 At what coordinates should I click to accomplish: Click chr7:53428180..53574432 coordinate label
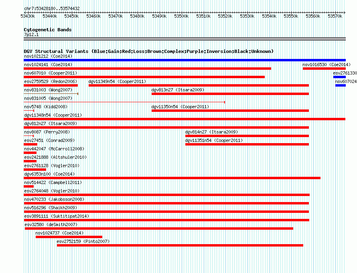(52, 8)
